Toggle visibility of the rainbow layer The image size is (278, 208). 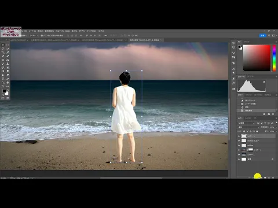click(239, 145)
